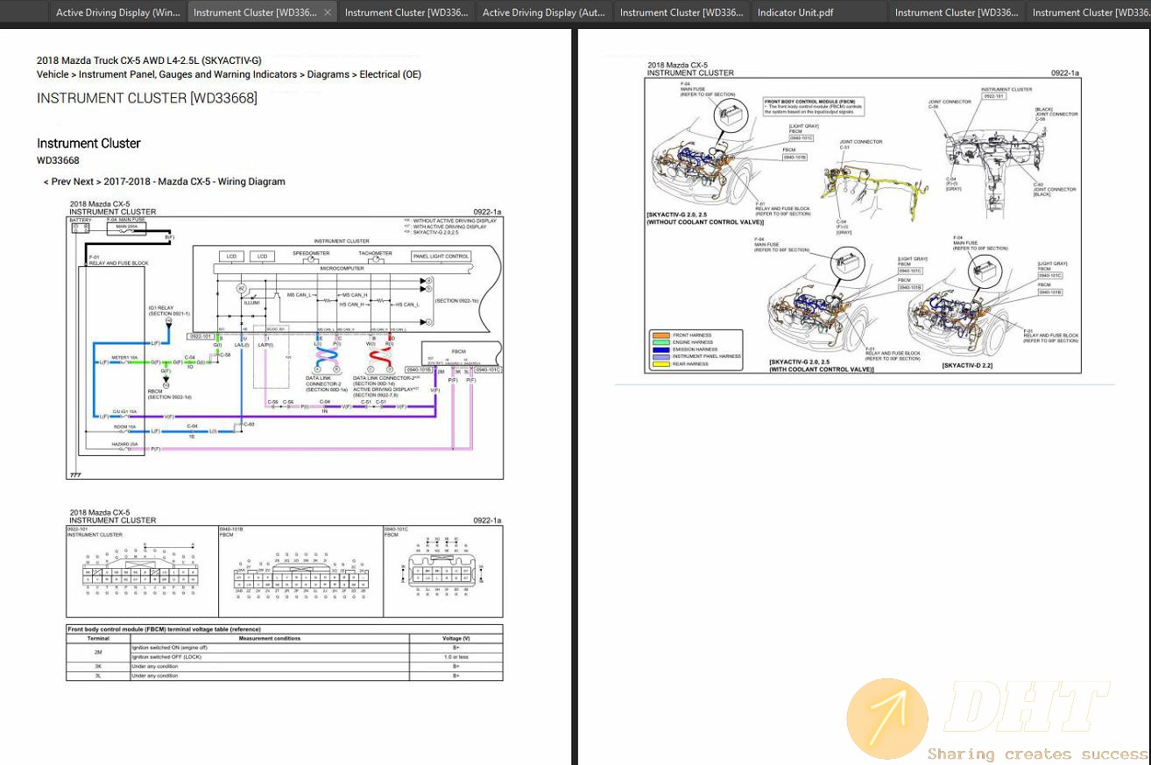Click the 0922-101 instrument cluster connector pinout
The width and height of the screenshot is (1151, 765).
(x=142, y=572)
